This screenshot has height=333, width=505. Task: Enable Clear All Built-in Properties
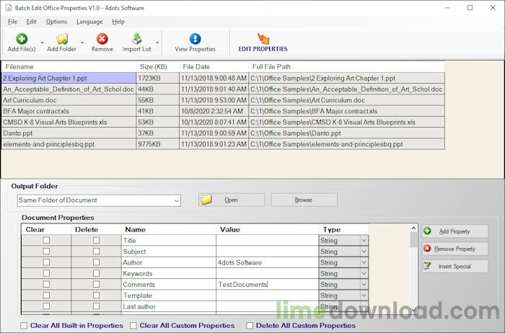click(x=24, y=326)
